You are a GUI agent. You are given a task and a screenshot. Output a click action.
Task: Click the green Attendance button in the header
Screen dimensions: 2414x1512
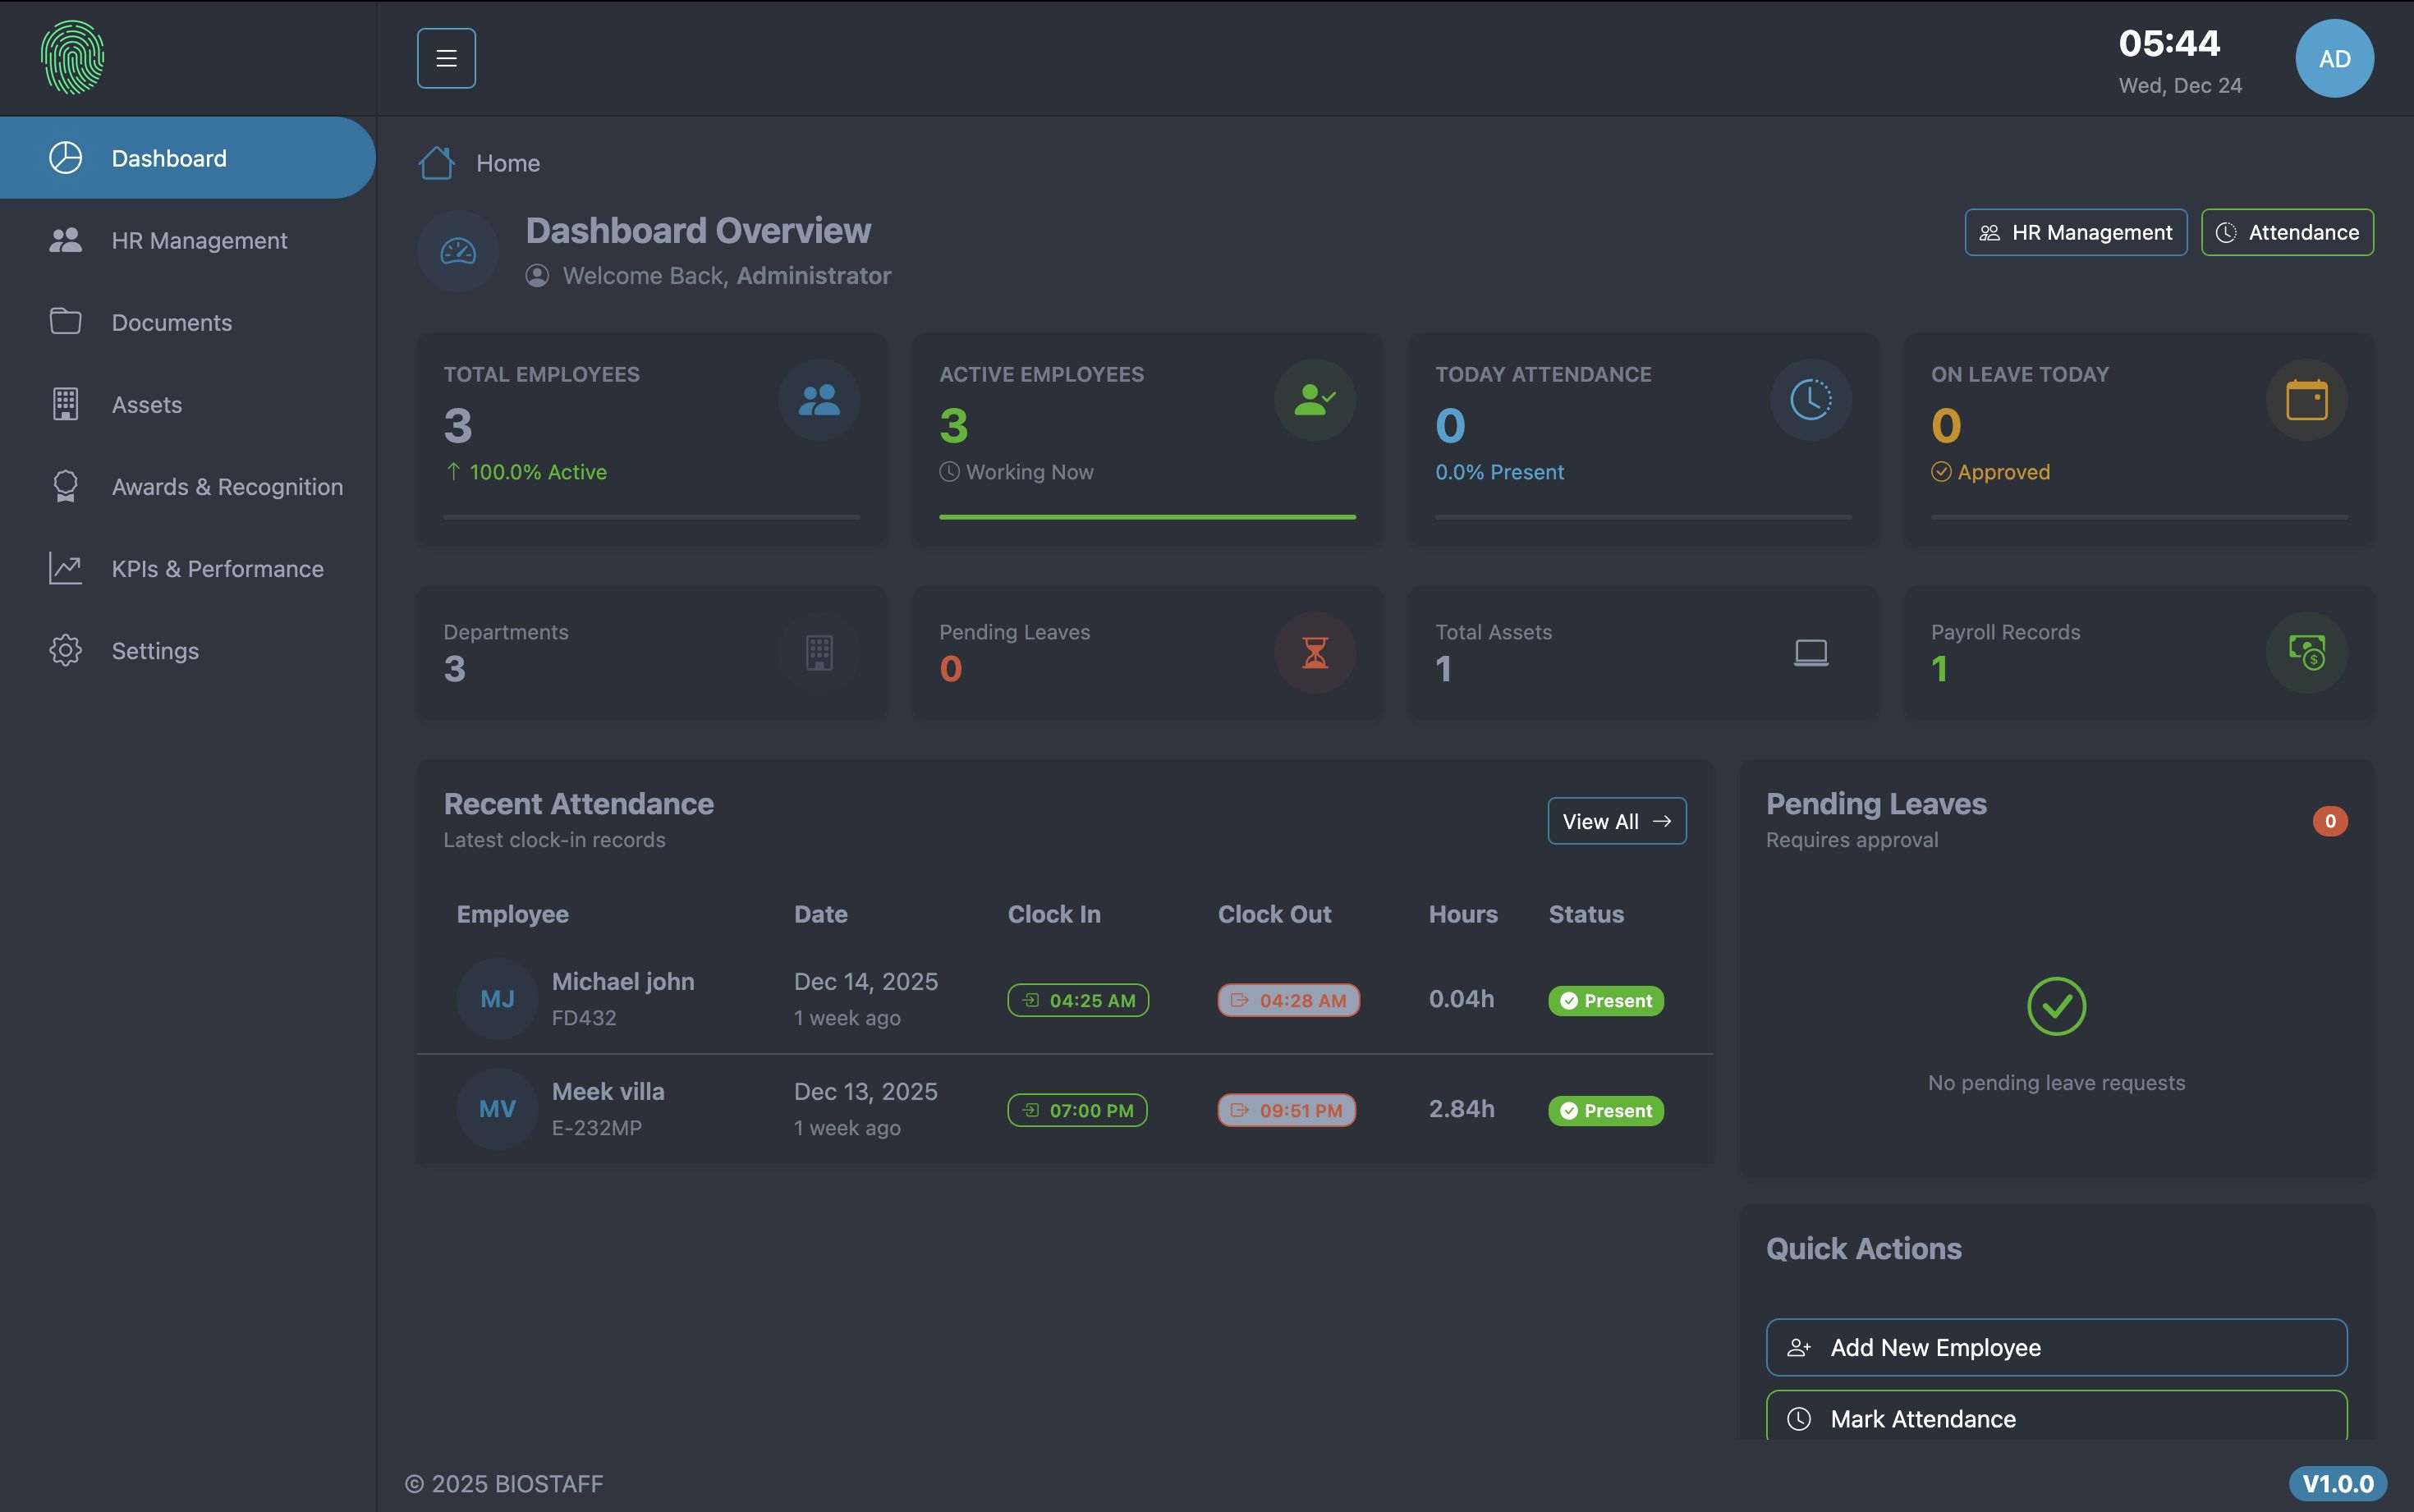(2287, 232)
